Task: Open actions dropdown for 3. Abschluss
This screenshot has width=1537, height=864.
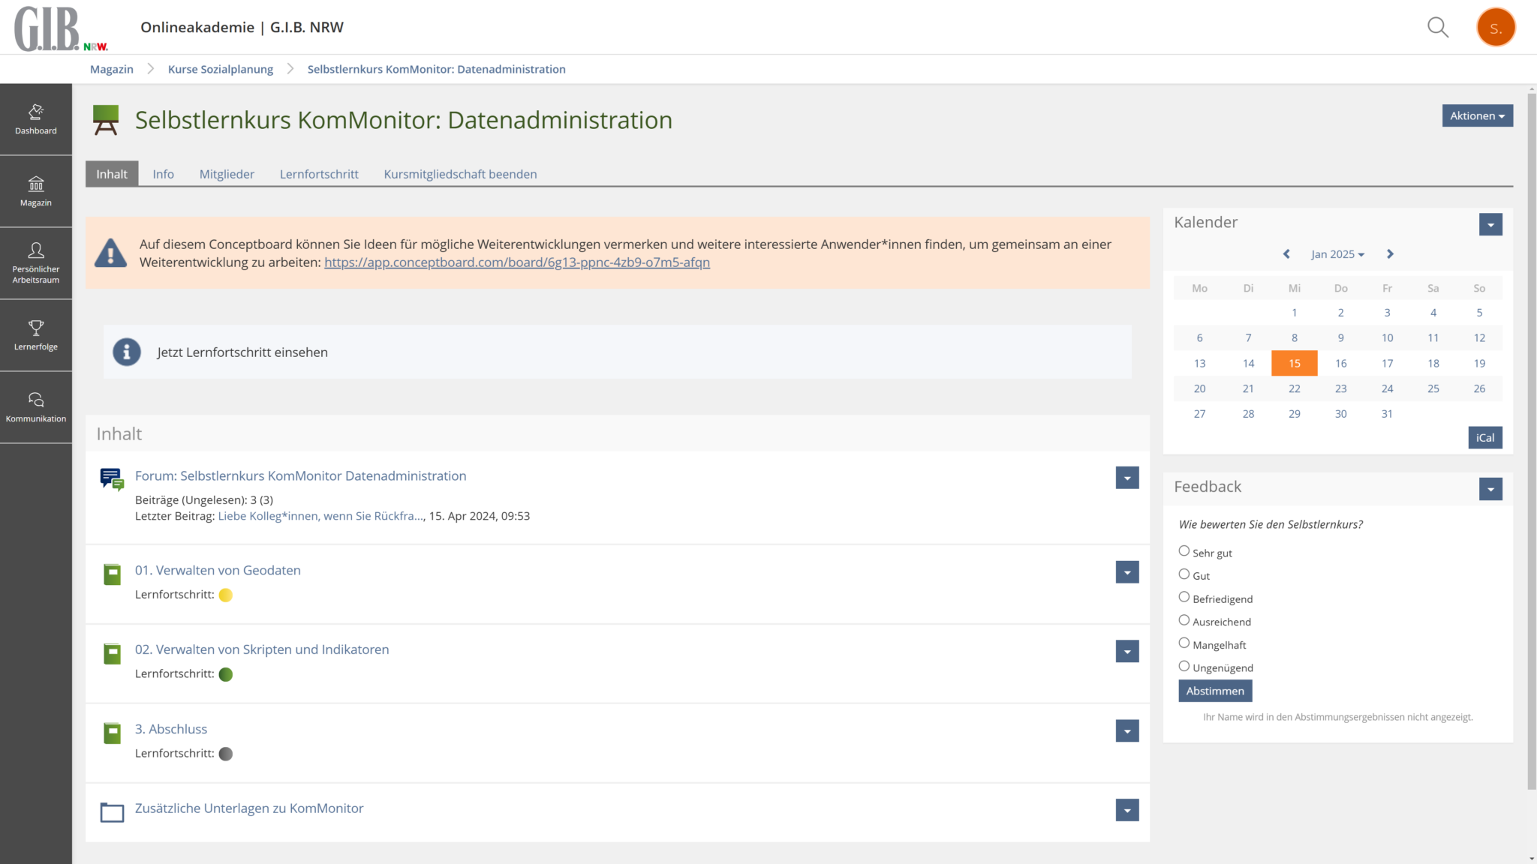Action: 1127,731
